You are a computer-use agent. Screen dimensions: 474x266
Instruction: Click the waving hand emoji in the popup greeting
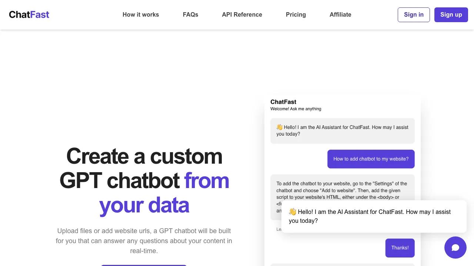(293, 212)
